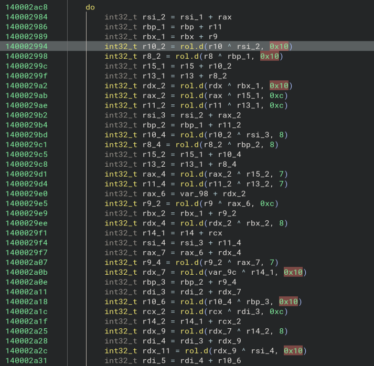Viewport: 374px width, 366px height.
Task: Click the address 140002ac8 on the do line
Action: click(26, 7)
